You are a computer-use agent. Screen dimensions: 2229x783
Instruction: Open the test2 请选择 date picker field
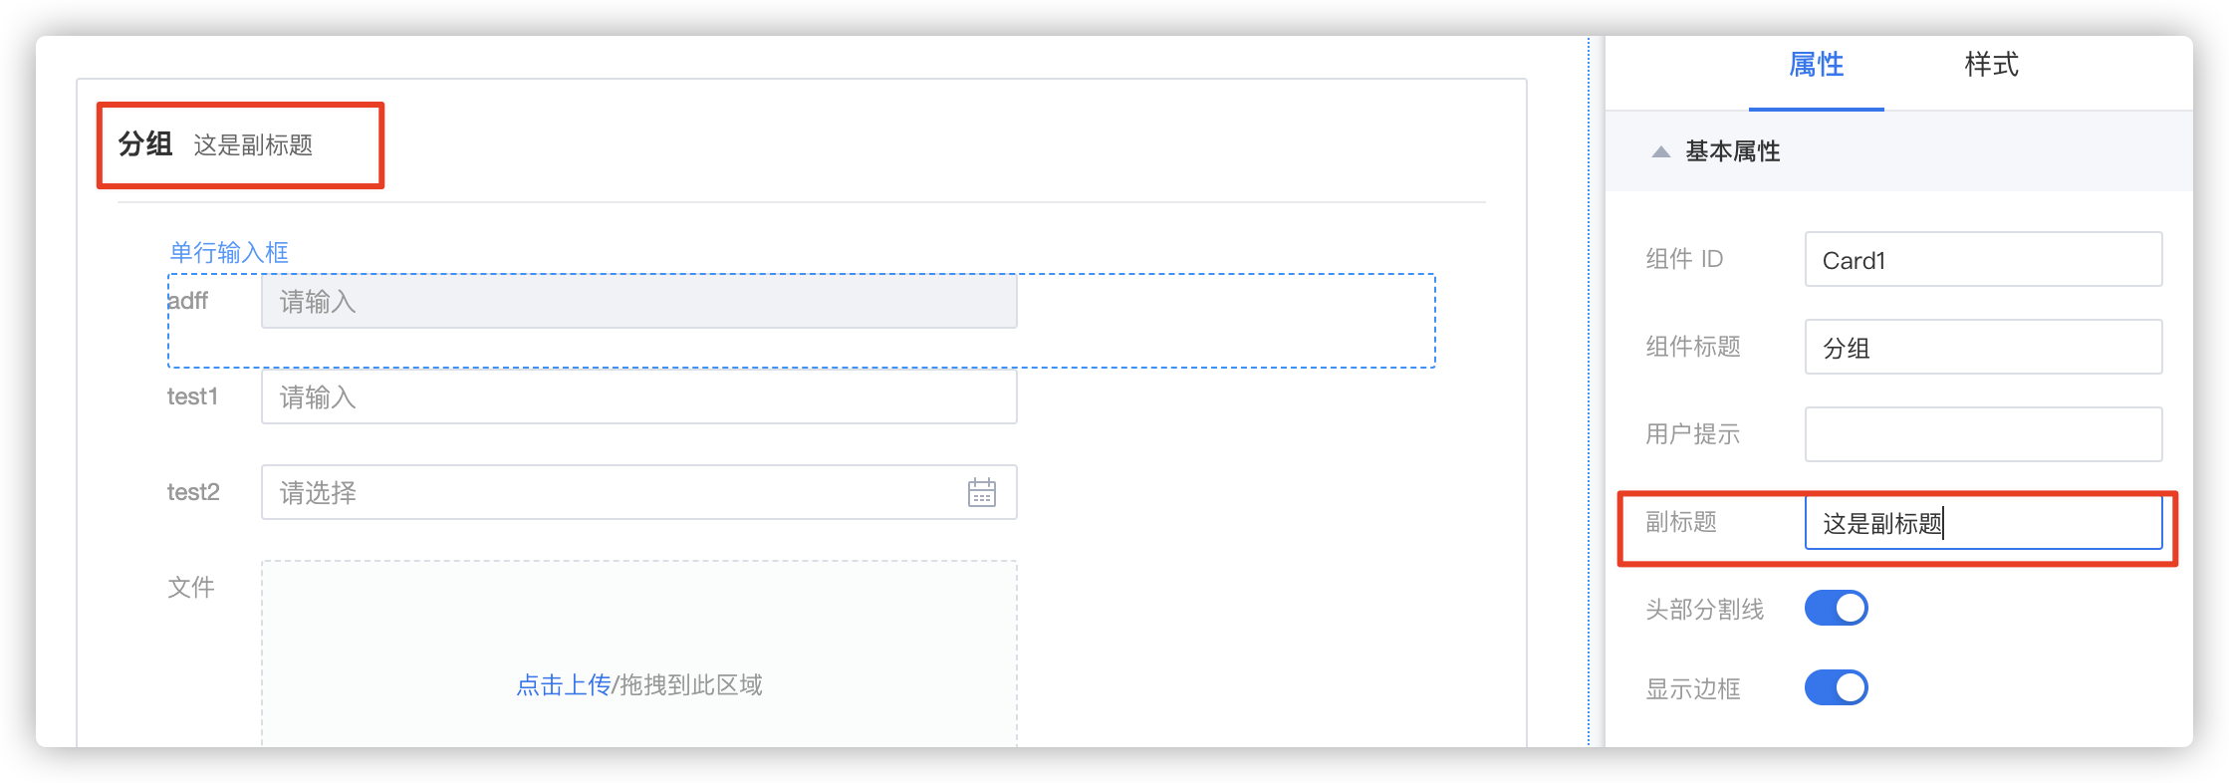coord(638,492)
